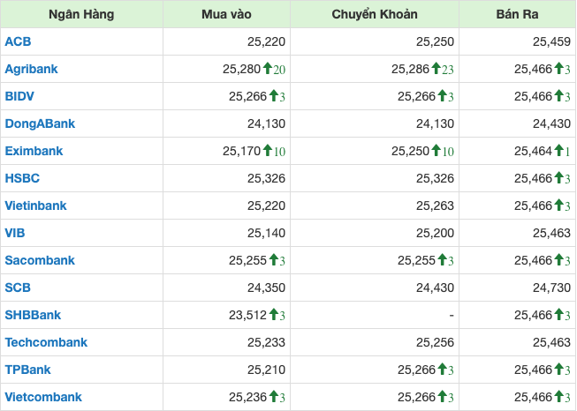This screenshot has width=577, height=411.
Task: Open the Agribank link
Action: (31, 69)
